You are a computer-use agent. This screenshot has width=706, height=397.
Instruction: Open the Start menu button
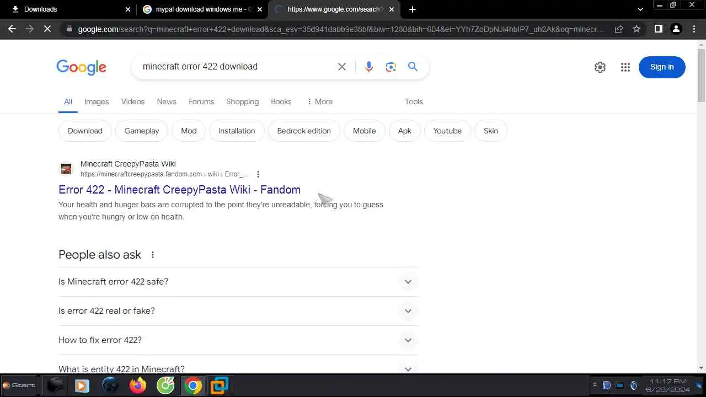click(x=19, y=385)
